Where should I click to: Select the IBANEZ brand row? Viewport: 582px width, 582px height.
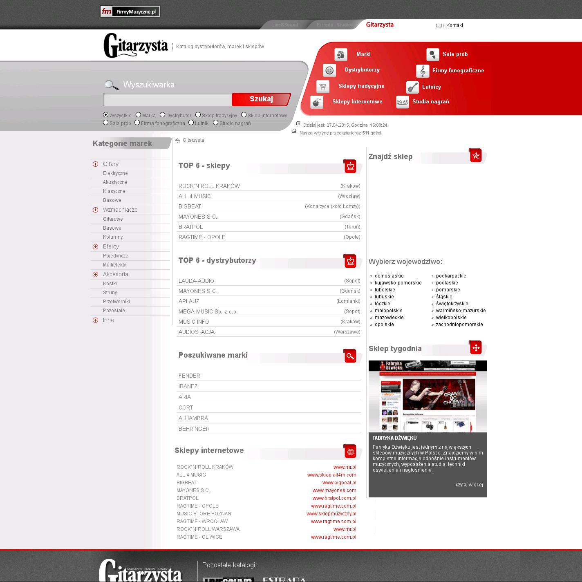point(269,386)
